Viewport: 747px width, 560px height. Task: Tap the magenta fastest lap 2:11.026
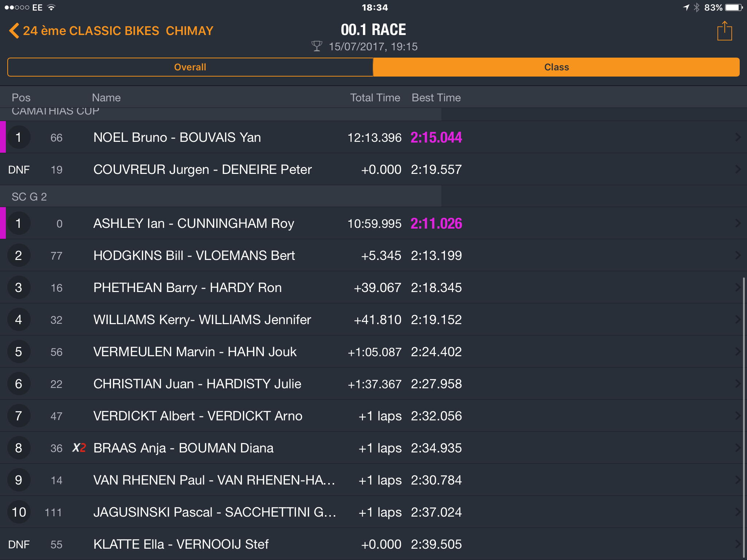[x=436, y=223]
